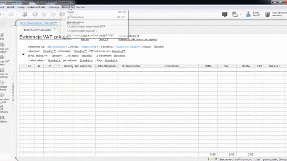
Task: Sort by Data ZD column header
Action: coord(274,66)
